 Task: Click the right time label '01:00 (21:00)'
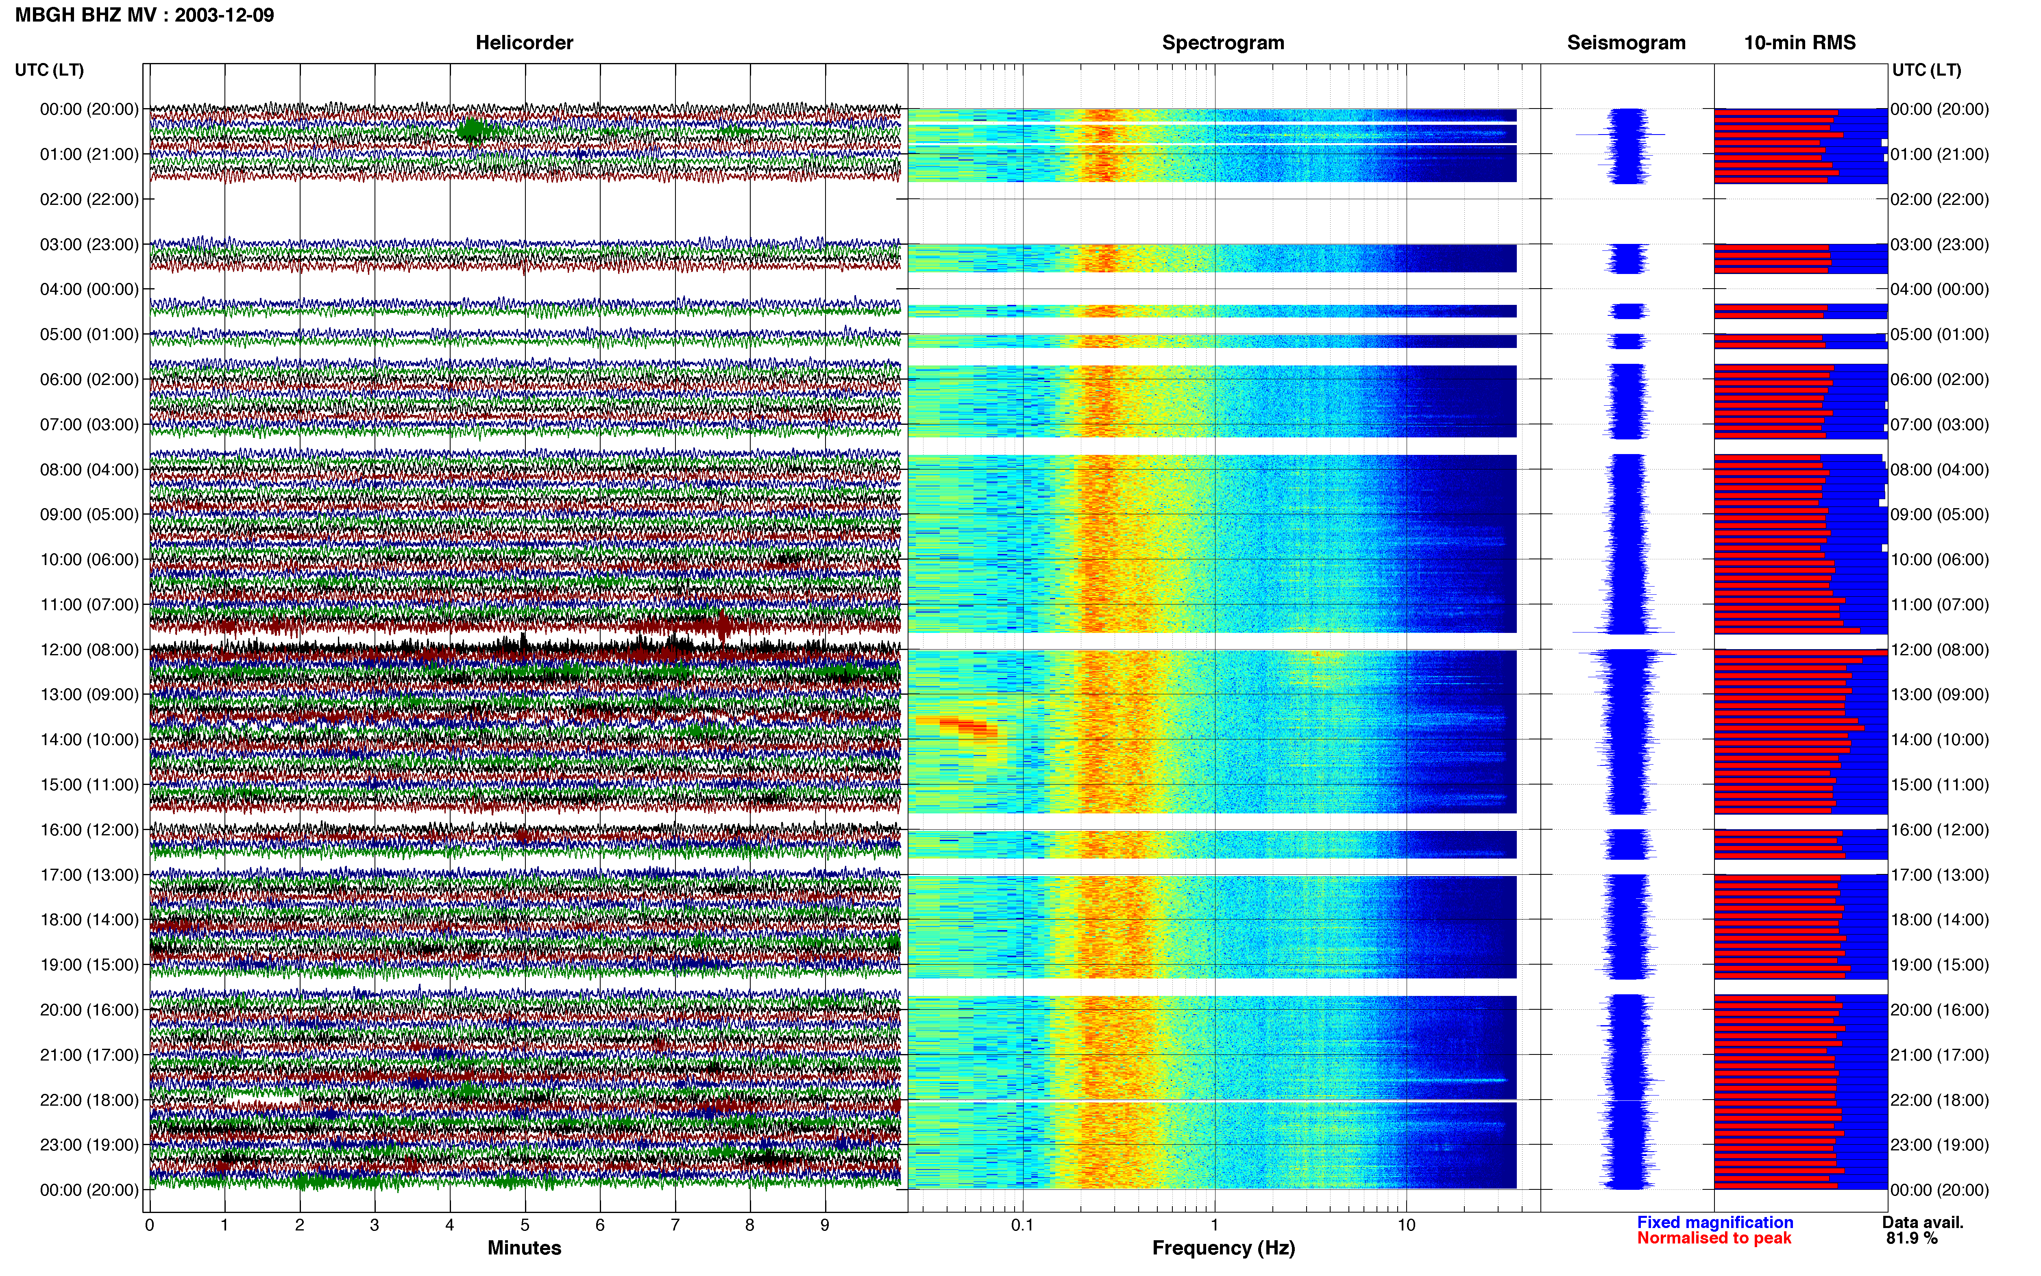(x=1940, y=154)
